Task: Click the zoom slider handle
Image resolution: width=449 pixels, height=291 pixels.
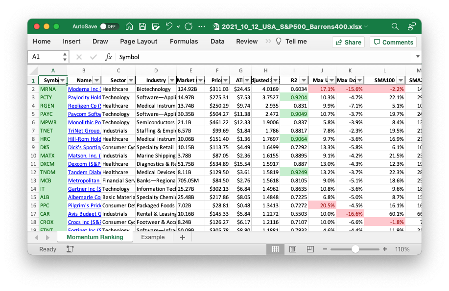Action: 355,249
